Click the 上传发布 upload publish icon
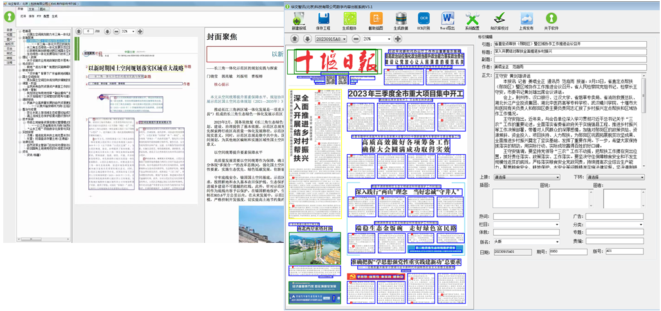Screen dimensions: 661x311 click(526, 21)
